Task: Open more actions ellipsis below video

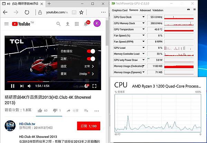Action: 97,111
